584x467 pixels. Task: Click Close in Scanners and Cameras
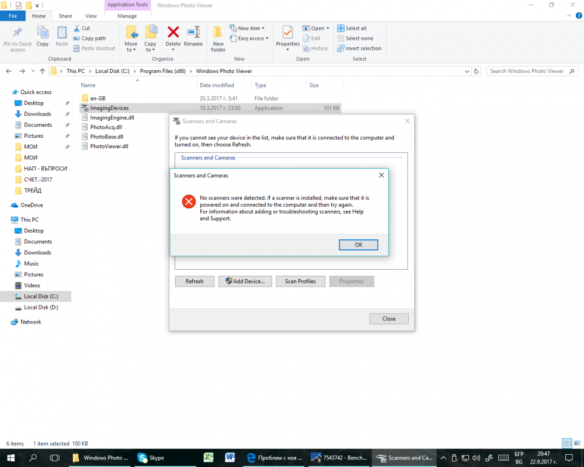pyautogui.click(x=389, y=319)
